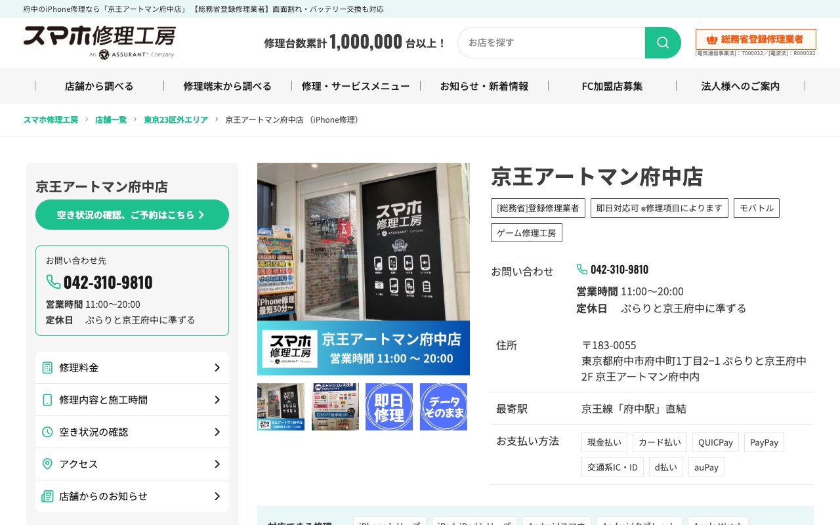Open the 法人様へのご案内 menu item
The width and height of the screenshot is (840, 525).
click(x=741, y=86)
